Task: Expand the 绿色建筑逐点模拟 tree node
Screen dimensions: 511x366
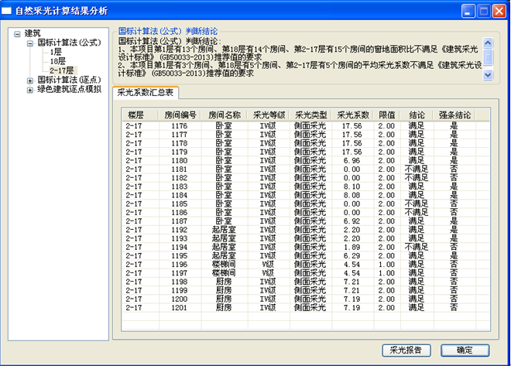Action: point(30,89)
